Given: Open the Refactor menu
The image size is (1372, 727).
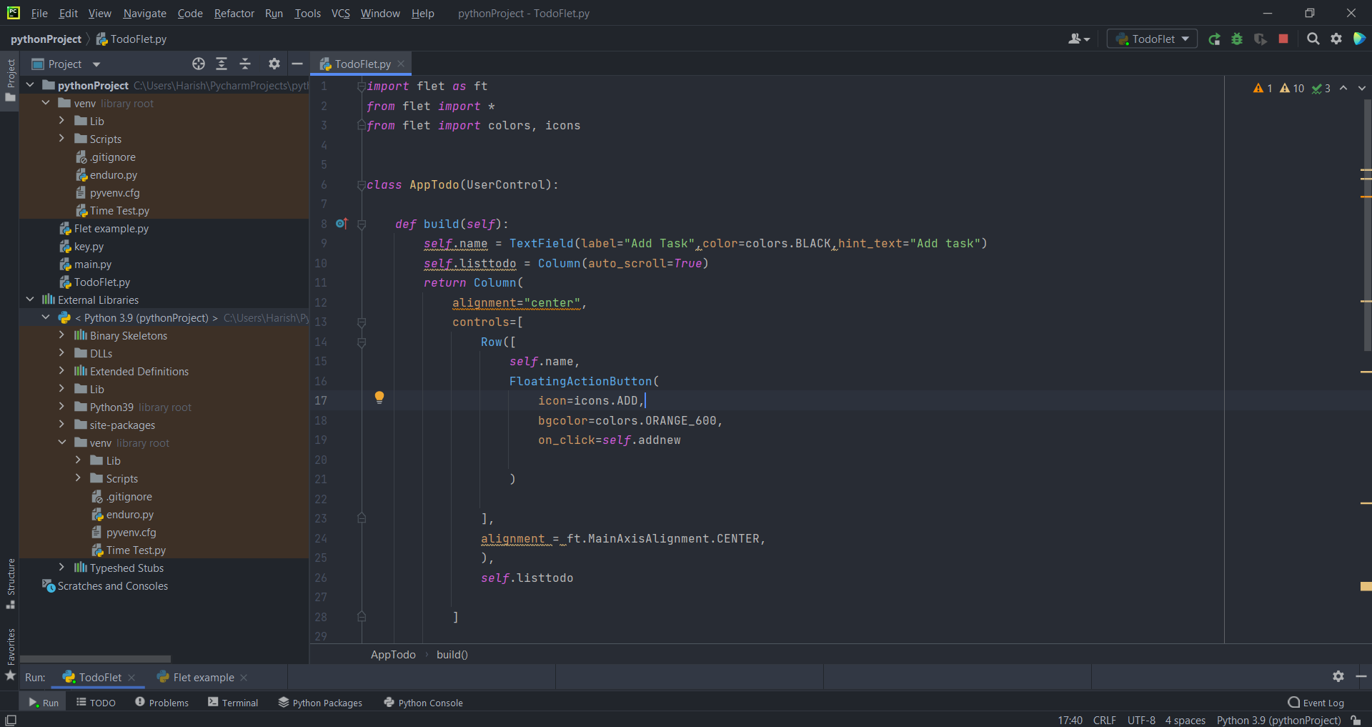Looking at the screenshot, I should tap(234, 14).
